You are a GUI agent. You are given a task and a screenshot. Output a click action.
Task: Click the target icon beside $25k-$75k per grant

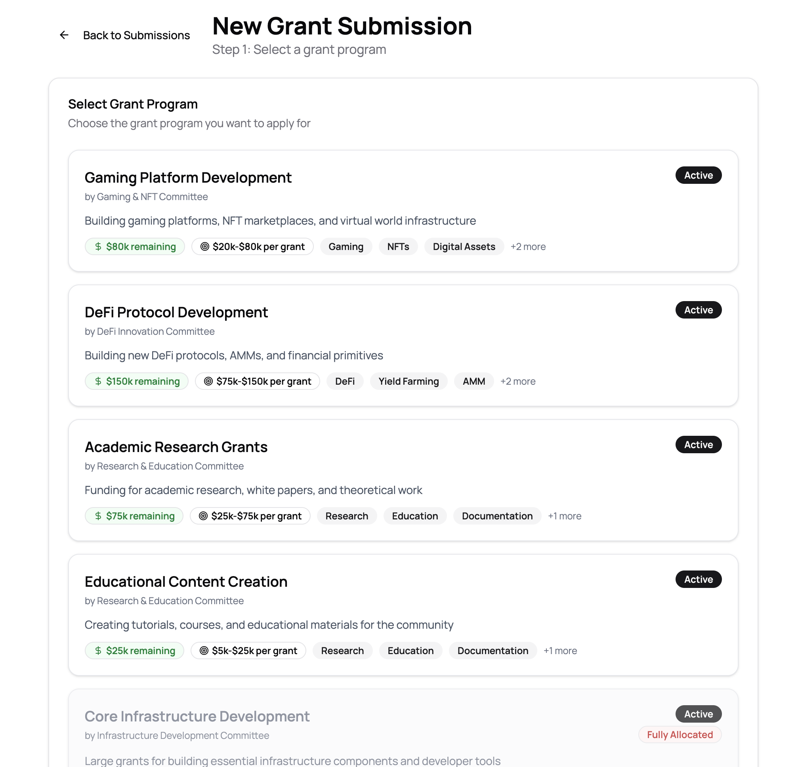click(202, 516)
